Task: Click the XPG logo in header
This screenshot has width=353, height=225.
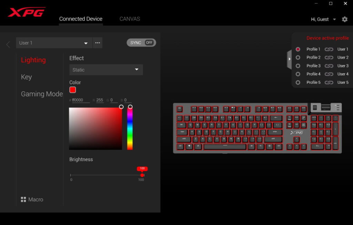Action: click(x=26, y=12)
